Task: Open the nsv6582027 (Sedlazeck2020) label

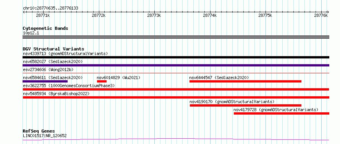Action: click(x=53, y=61)
